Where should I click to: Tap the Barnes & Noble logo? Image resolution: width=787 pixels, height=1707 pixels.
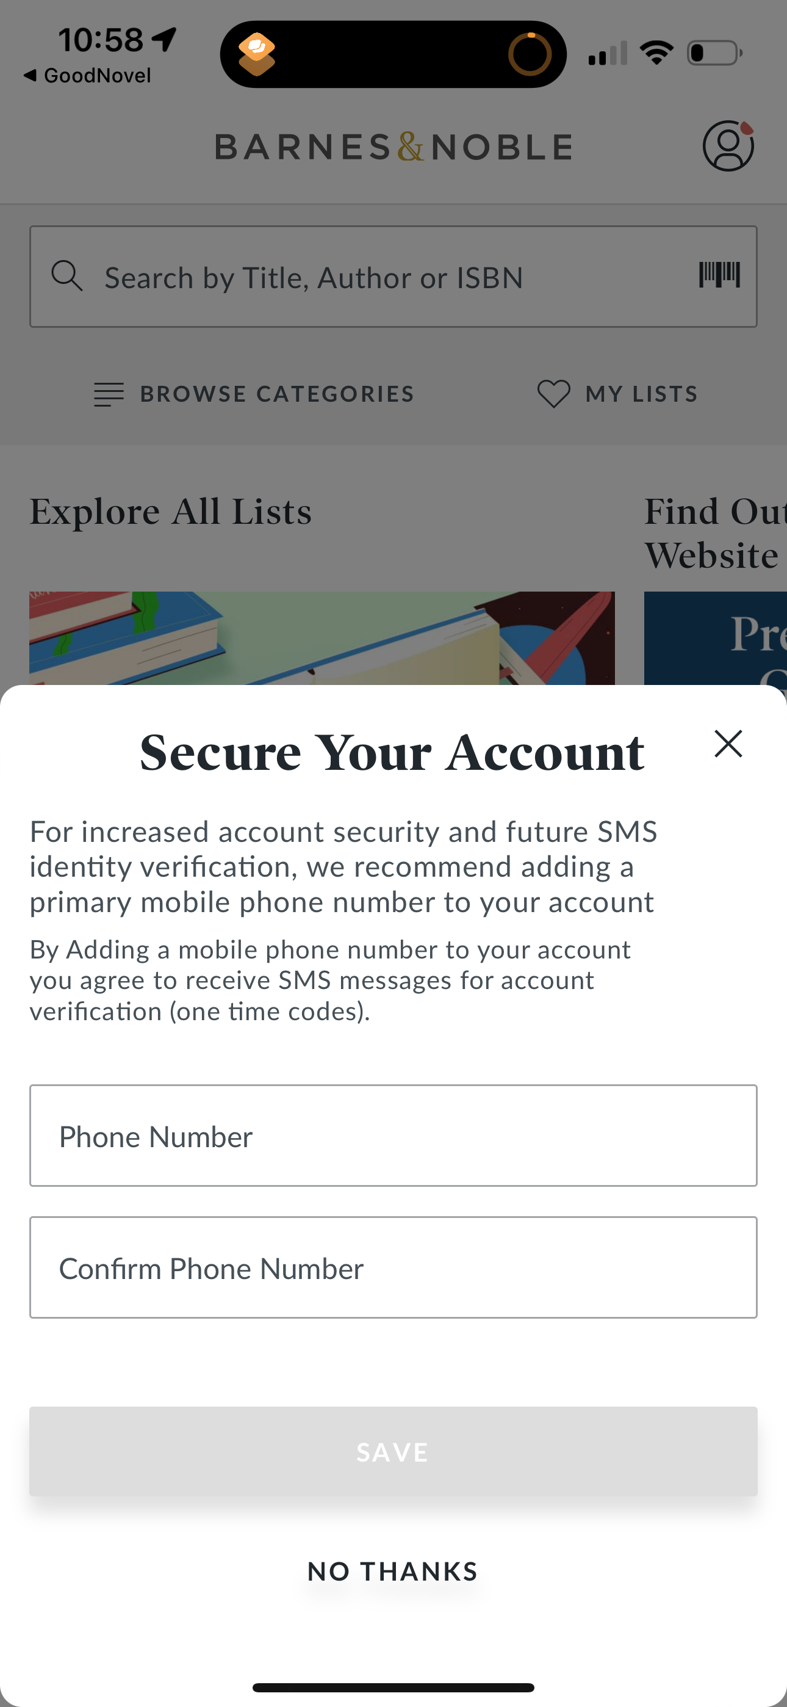click(x=393, y=147)
